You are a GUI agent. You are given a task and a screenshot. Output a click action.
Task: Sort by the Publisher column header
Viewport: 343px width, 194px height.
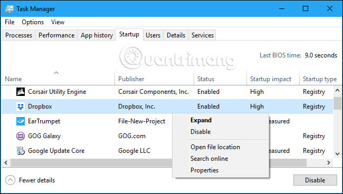click(x=154, y=79)
